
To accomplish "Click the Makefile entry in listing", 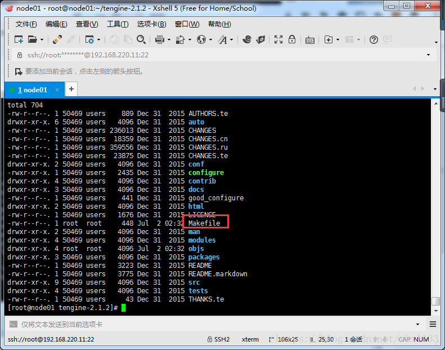I will pyautogui.click(x=204, y=223).
